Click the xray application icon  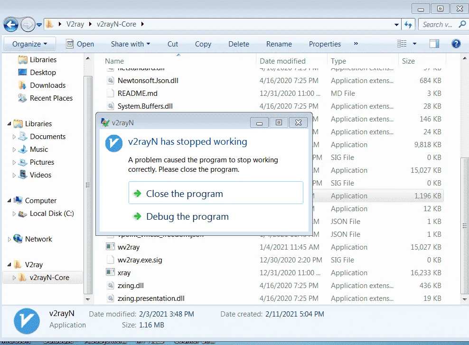point(111,273)
